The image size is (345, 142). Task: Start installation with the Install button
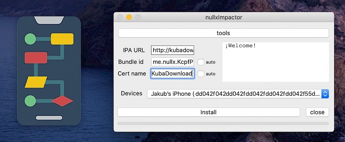click(x=208, y=112)
